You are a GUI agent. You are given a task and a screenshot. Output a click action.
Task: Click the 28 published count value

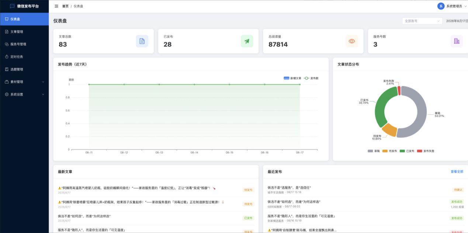coord(167,45)
